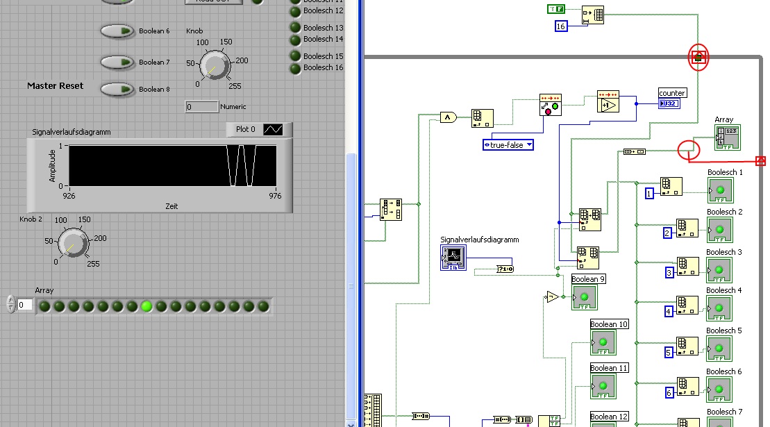Click the Knob 2 dial

72,243
